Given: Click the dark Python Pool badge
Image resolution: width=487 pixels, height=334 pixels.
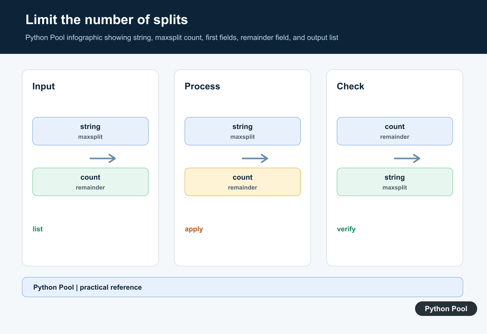Looking at the screenshot, I should pyautogui.click(x=446, y=309).
